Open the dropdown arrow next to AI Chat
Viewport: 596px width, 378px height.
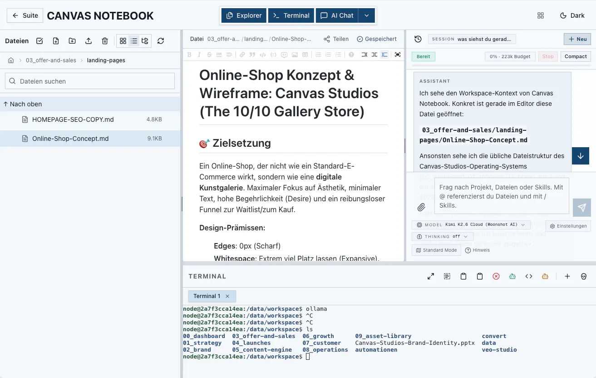point(367,15)
